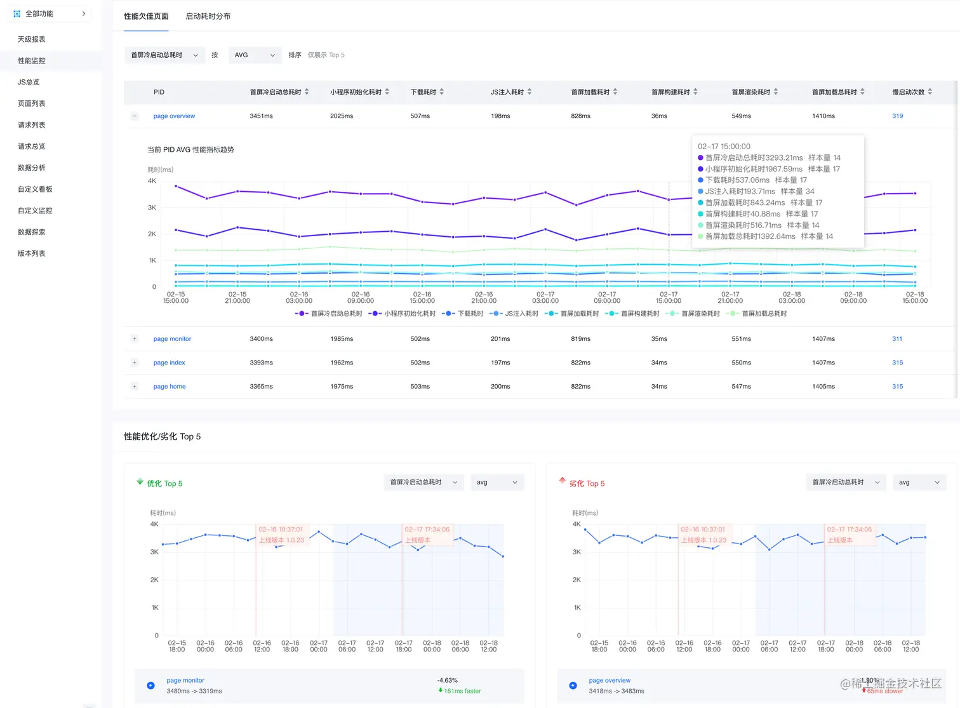Image resolution: width=960 pixels, height=708 pixels.
Task: Toggle 首屏渲染耗时 legend series
Action: point(692,314)
